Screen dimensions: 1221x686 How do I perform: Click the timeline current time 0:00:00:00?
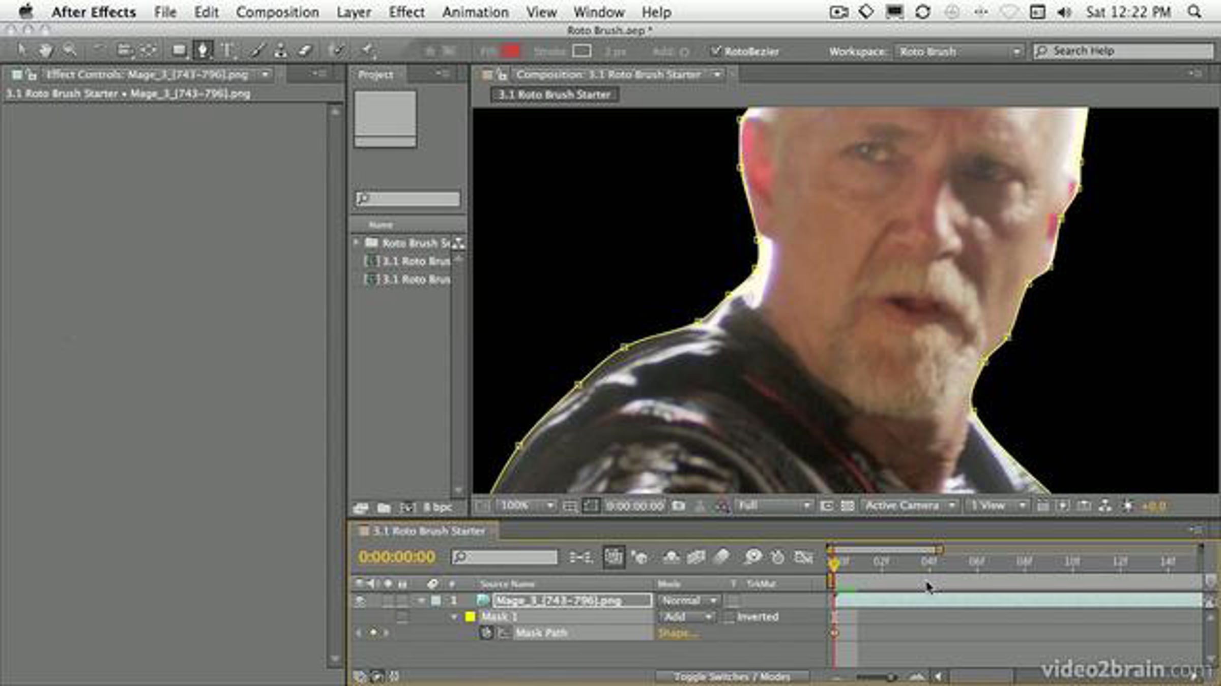397,557
